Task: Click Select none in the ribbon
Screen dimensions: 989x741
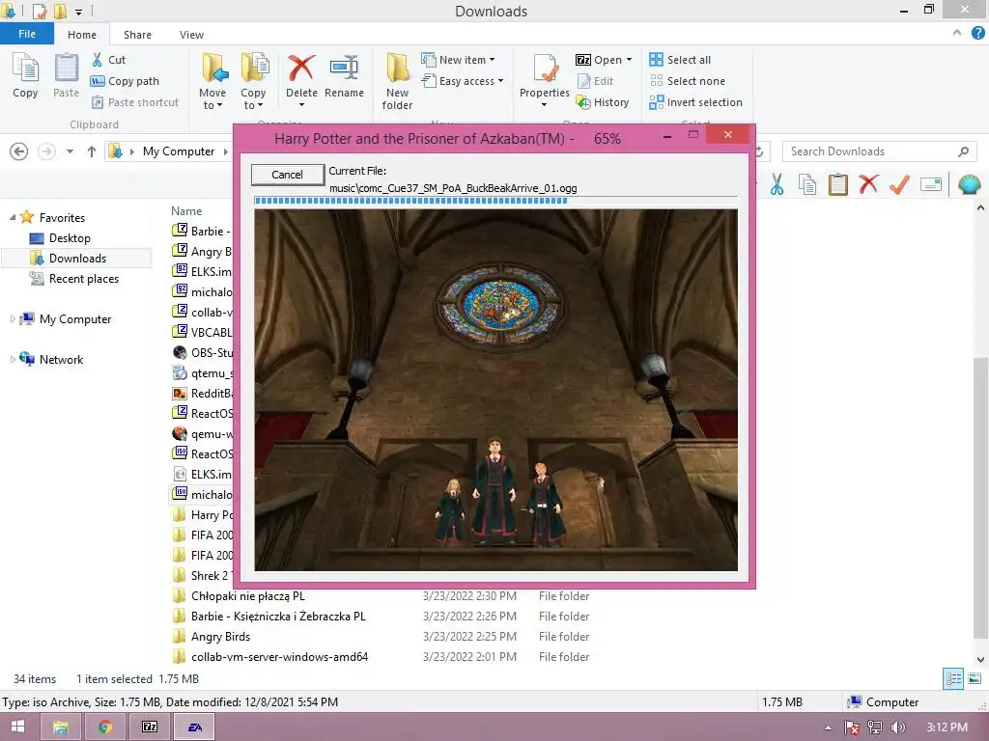Action: 688,81
